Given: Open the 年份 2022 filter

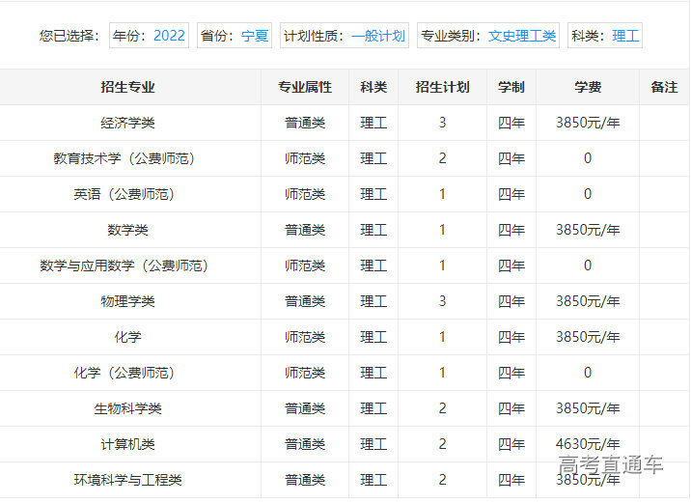Looking at the screenshot, I should click(x=149, y=36).
